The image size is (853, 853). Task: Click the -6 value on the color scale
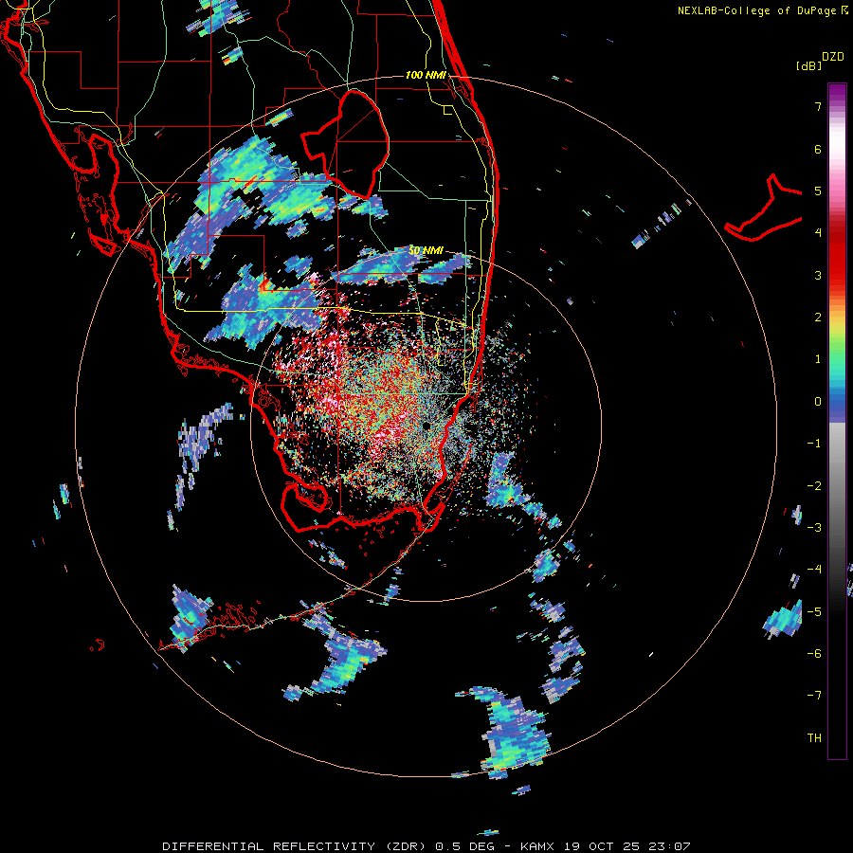point(814,653)
